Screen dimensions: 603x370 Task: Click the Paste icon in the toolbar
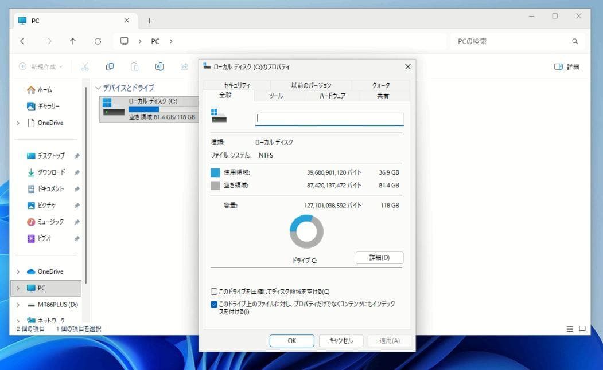(x=134, y=66)
